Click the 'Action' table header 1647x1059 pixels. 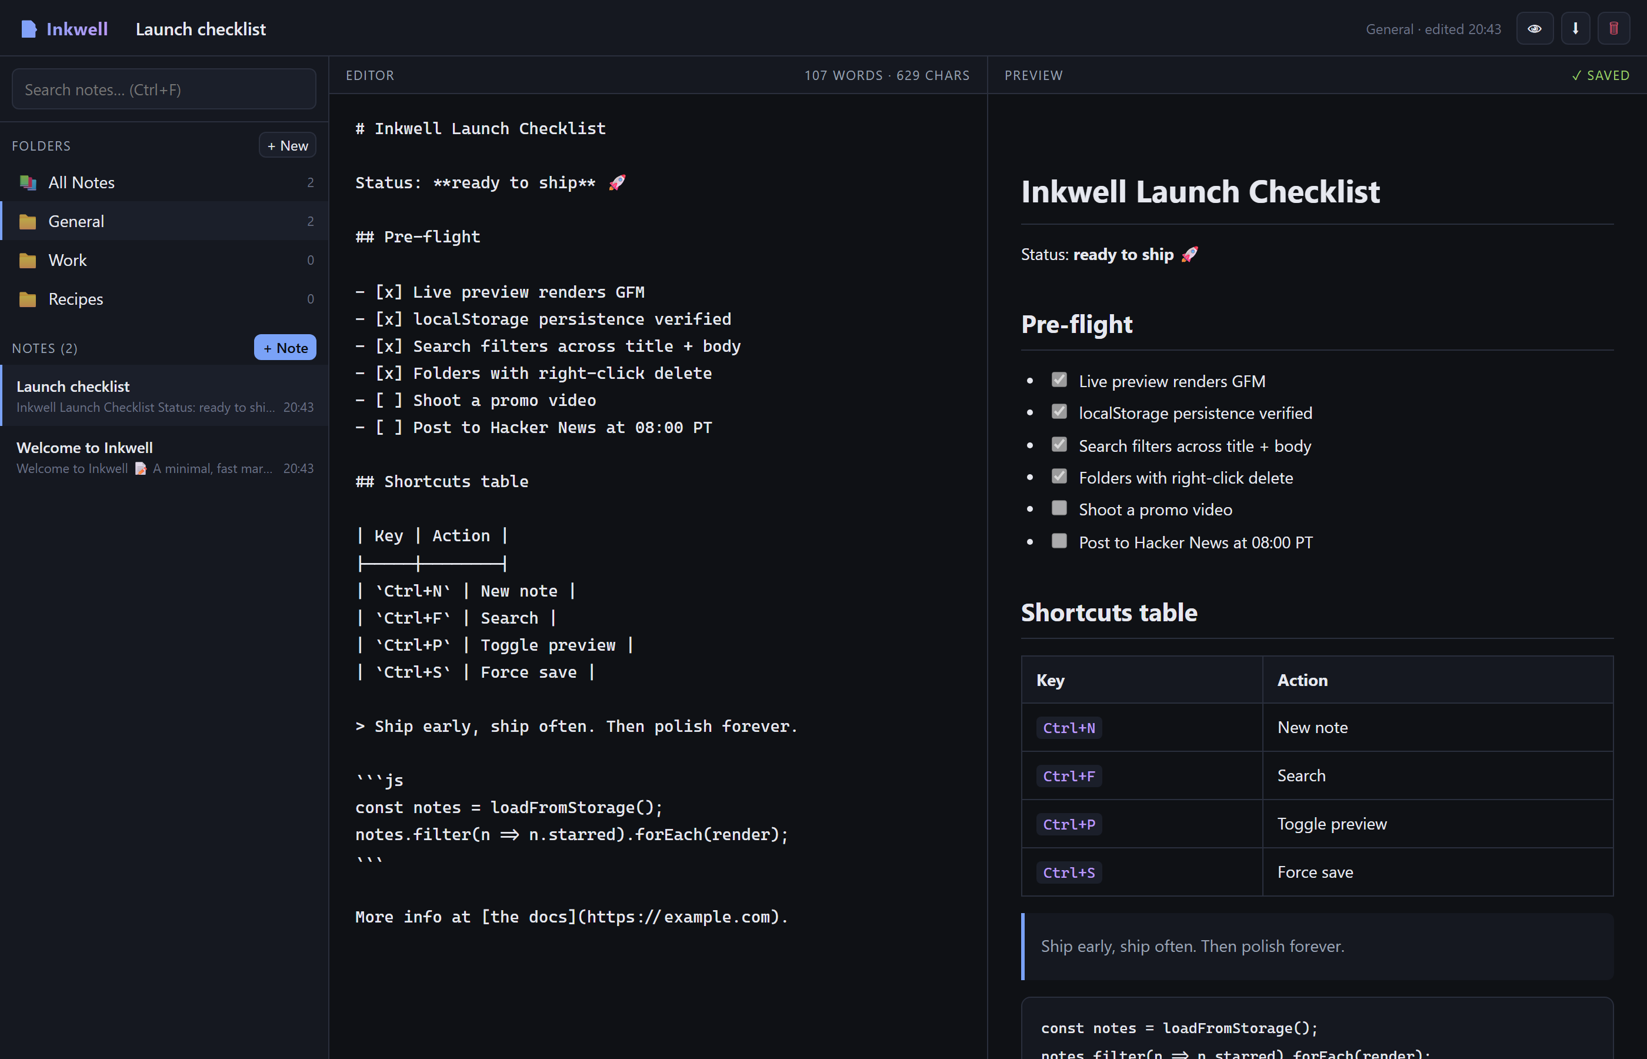pyautogui.click(x=1438, y=680)
